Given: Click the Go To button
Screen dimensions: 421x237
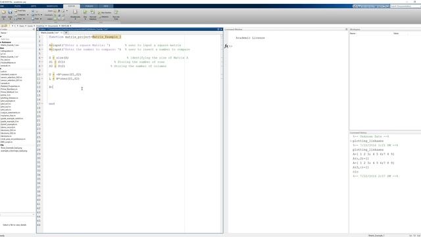Looking at the screenshot, I should (x=36, y=15).
